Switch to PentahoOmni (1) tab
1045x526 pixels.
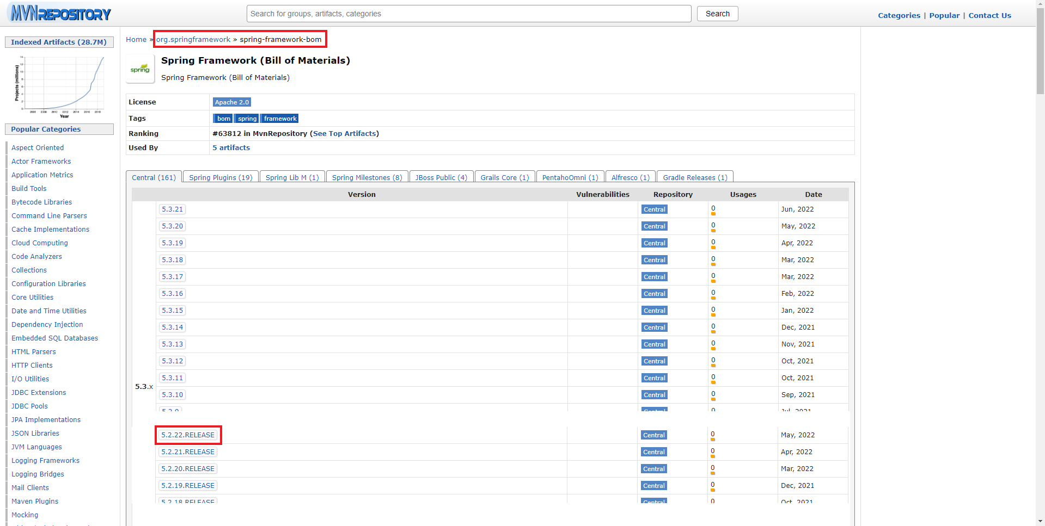click(x=570, y=177)
